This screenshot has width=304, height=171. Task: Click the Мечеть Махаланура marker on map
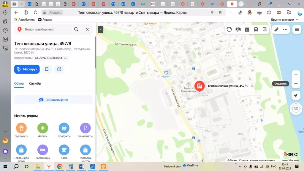[x=188, y=85]
